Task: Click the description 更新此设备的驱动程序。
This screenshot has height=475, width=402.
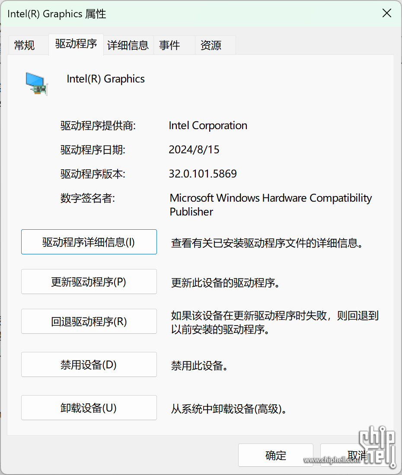Action: coord(226,283)
